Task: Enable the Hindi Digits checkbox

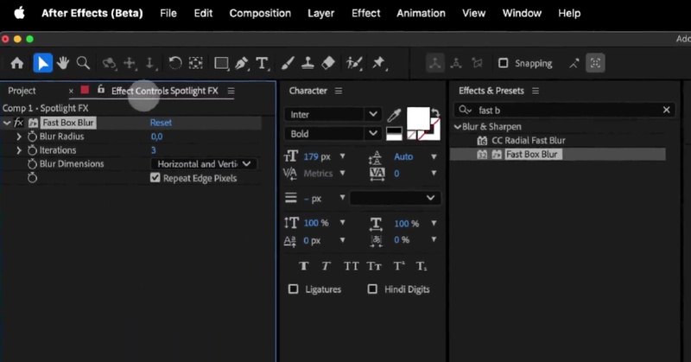Action: [x=372, y=289]
